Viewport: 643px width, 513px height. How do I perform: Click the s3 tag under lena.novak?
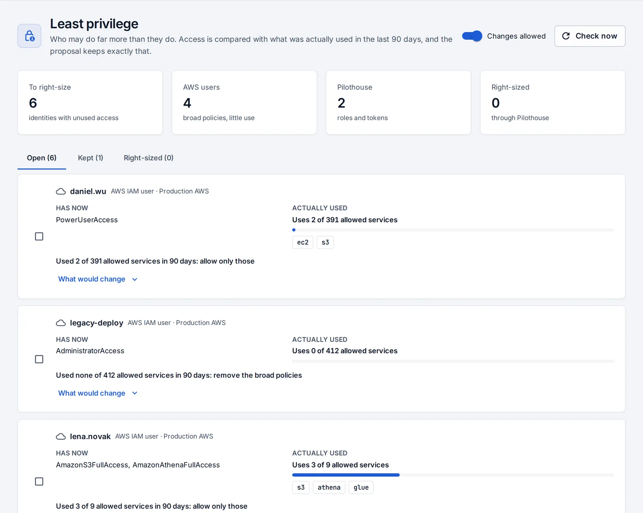301,487
